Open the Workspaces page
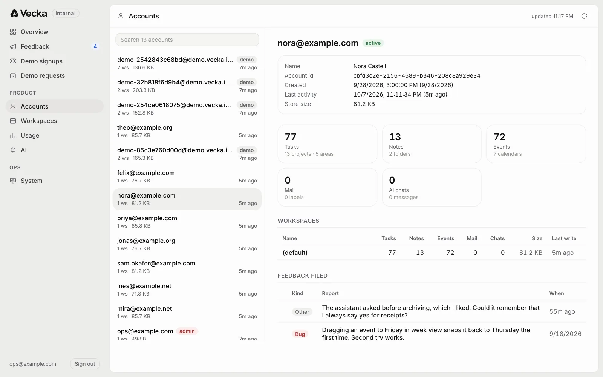Viewport: 603px width, 377px height. tap(55, 121)
